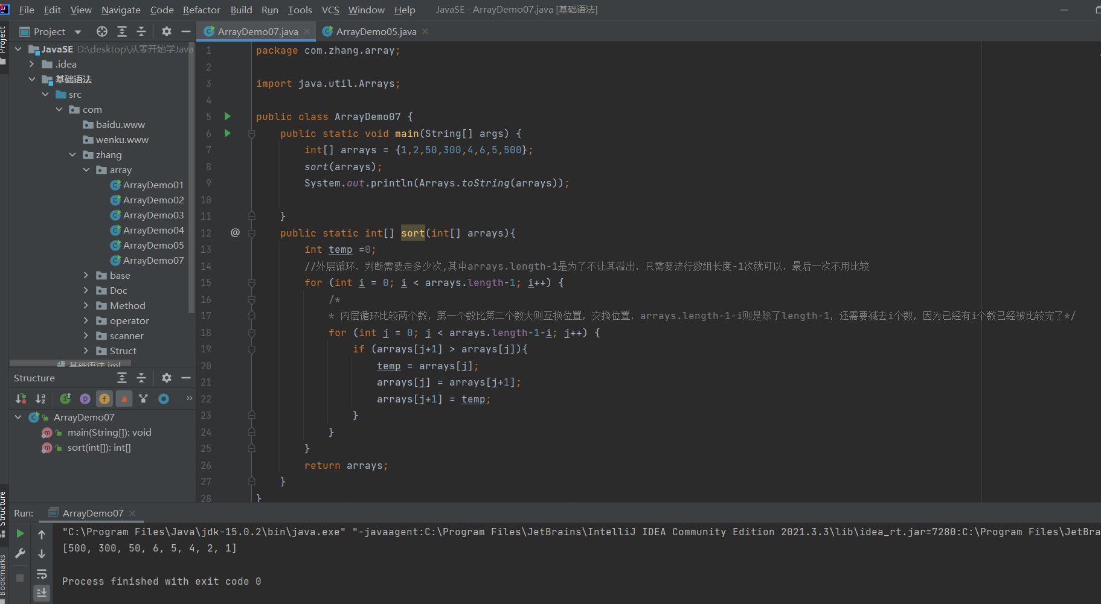
Task: Open Bookmarks tool window stripe button
Action: point(4,576)
